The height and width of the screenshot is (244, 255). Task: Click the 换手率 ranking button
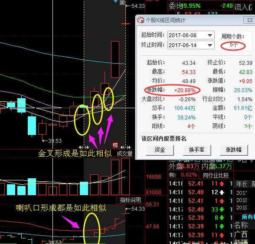coord(197,150)
